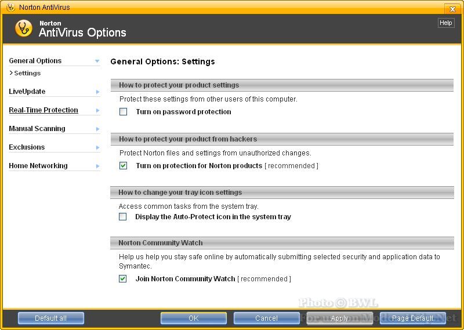This screenshot has height=330, width=464.
Task: Open Home Networking section
Action: coord(38,165)
